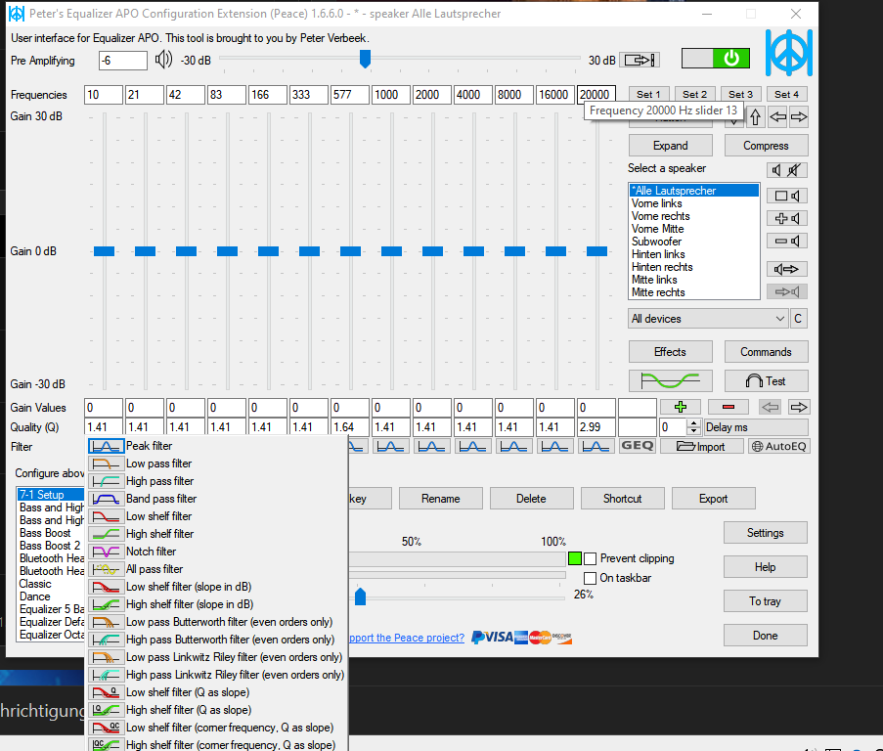Click the Peace logo icon
883x751 pixels.
click(788, 53)
